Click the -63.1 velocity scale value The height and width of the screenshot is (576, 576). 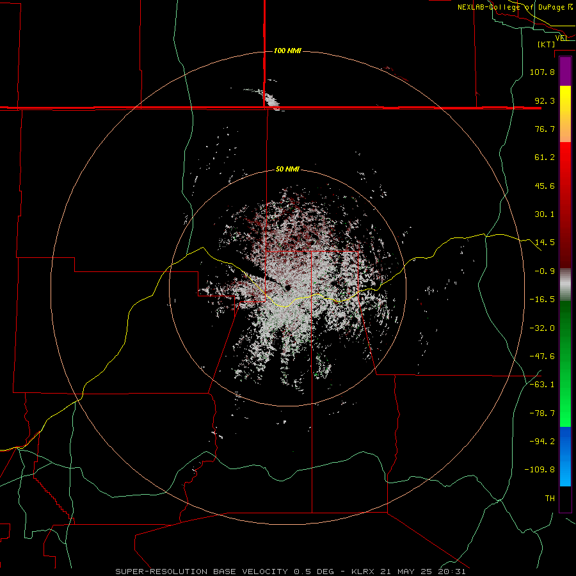(x=542, y=385)
